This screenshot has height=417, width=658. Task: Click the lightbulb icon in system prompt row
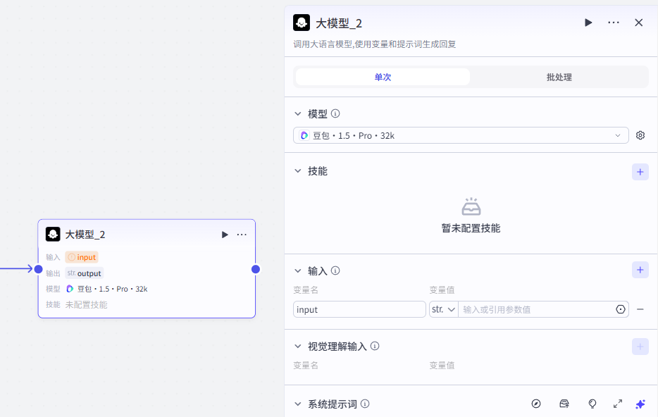tap(592, 404)
